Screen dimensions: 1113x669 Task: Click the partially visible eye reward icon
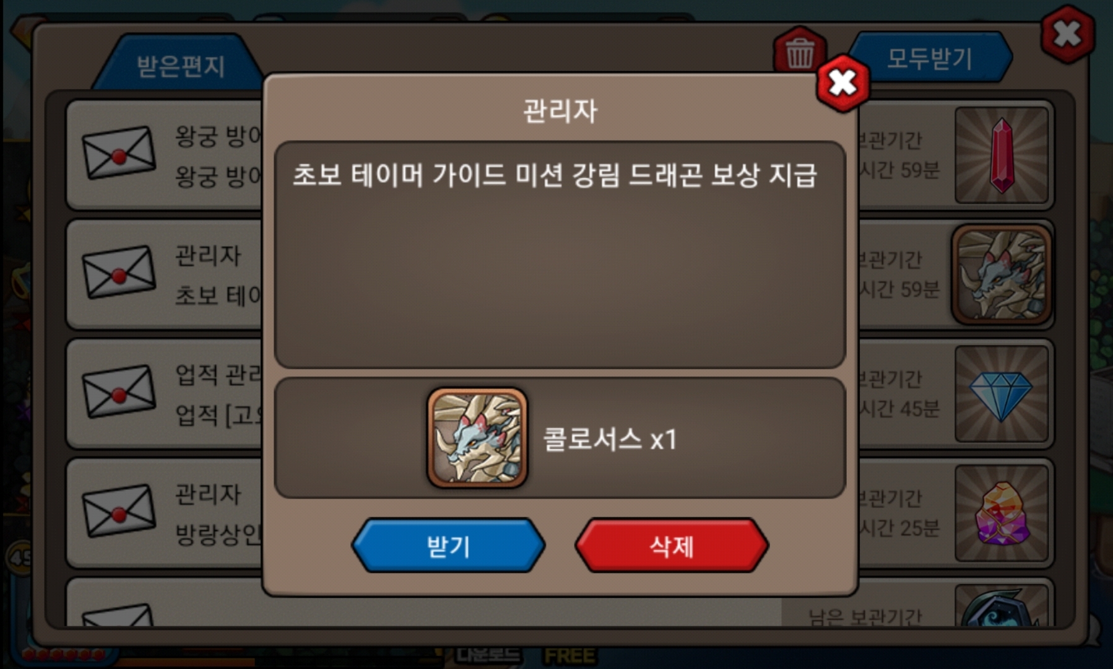point(1001,606)
